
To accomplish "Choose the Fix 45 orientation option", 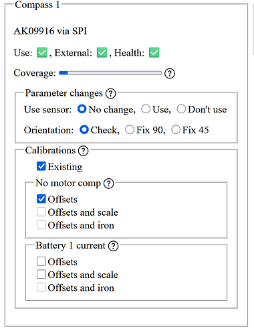I will [176, 129].
